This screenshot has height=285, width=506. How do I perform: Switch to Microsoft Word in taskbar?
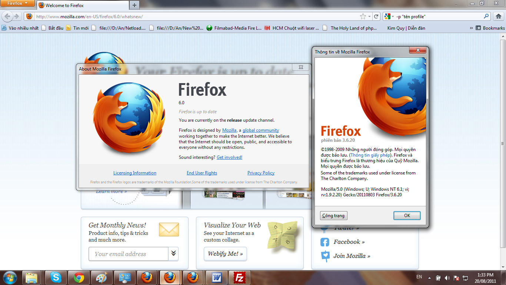(216, 277)
